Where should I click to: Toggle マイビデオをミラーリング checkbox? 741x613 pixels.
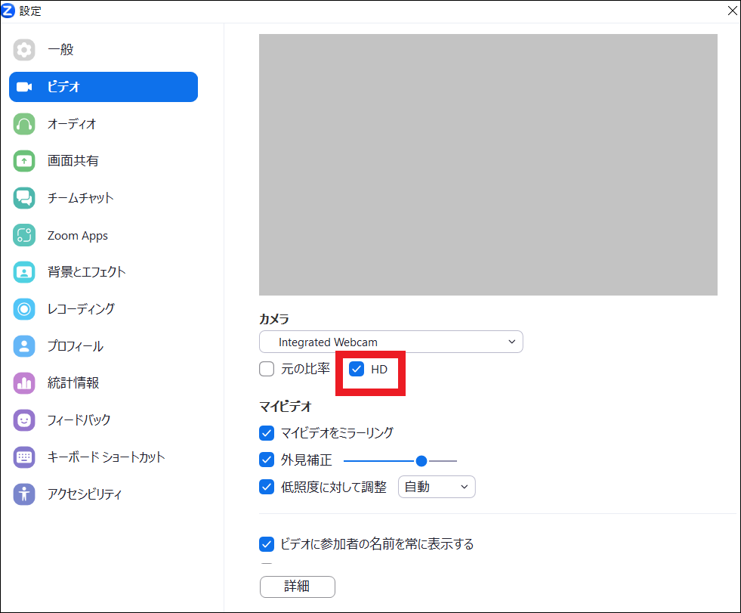(267, 433)
